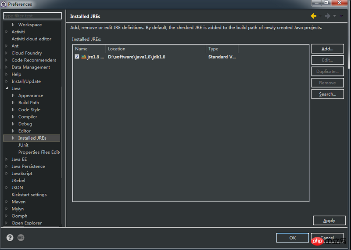Select the D:\software\java1.8\jdk1.8 location cell

[x=136, y=57]
